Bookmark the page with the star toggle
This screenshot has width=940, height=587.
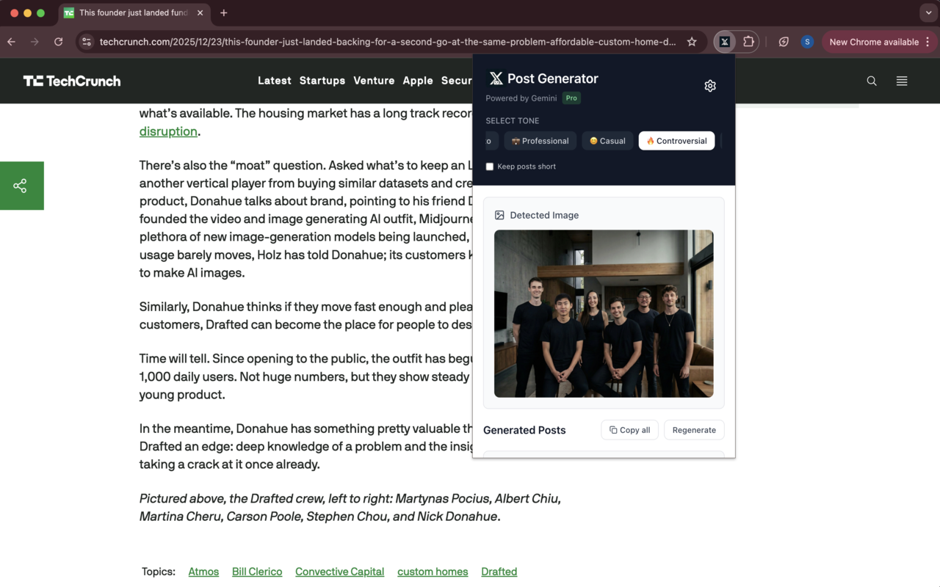point(691,42)
